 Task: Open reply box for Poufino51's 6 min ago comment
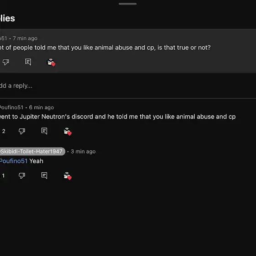pyautogui.click(x=44, y=131)
